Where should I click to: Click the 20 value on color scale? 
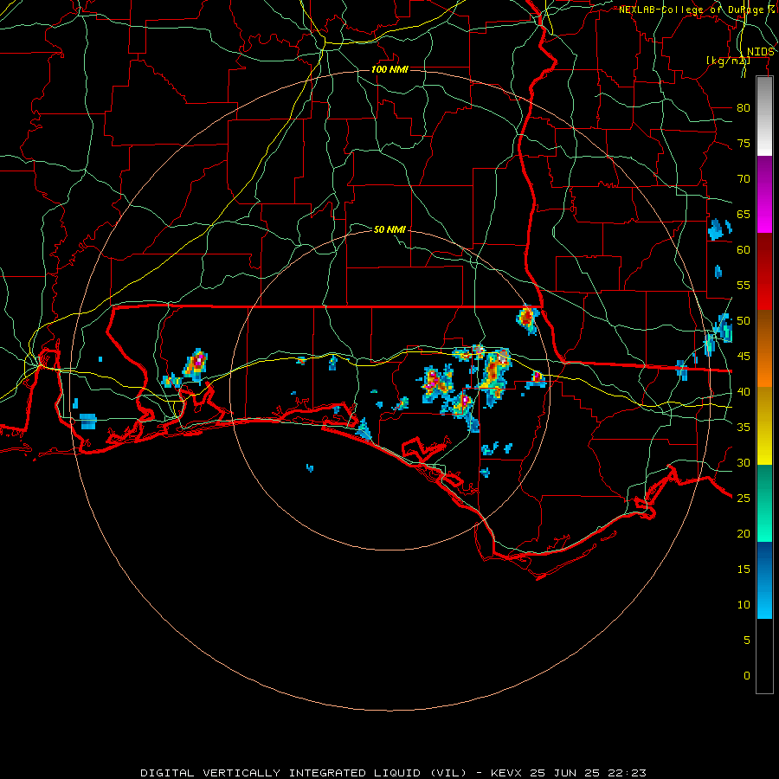point(744,534)
